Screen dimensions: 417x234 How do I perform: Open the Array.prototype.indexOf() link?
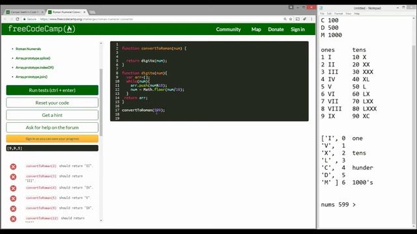[35, 68]
